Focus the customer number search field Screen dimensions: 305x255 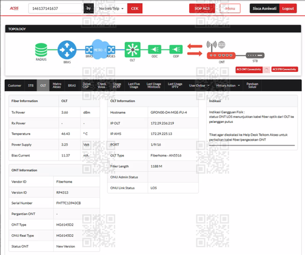[x=55, y=9]
